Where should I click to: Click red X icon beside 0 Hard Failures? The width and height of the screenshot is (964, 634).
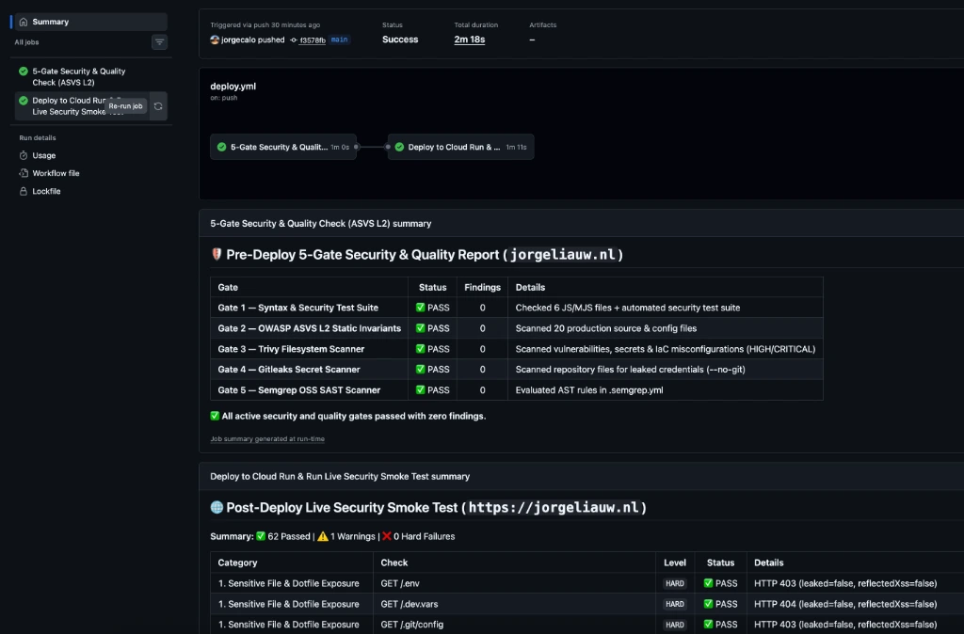pos(387,536)
